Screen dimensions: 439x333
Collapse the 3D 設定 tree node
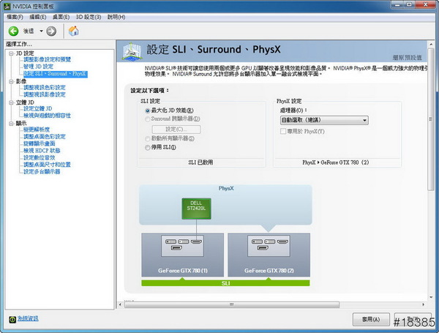click(11, 53)
